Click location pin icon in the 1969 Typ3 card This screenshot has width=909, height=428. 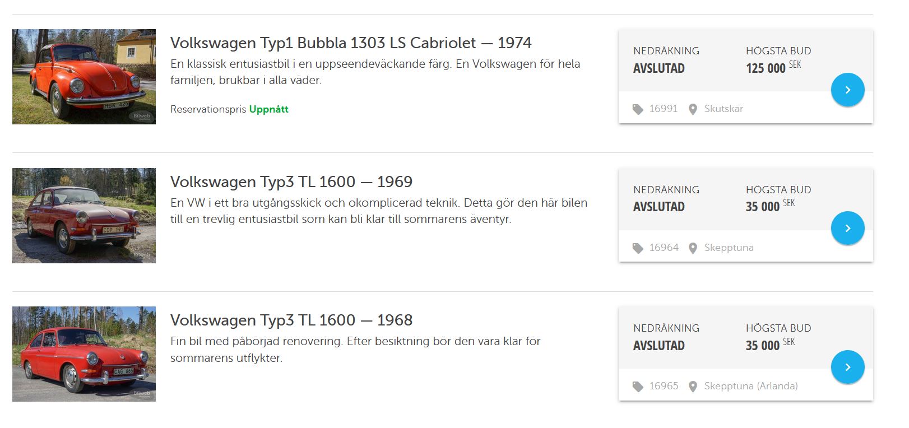(693, 248)
